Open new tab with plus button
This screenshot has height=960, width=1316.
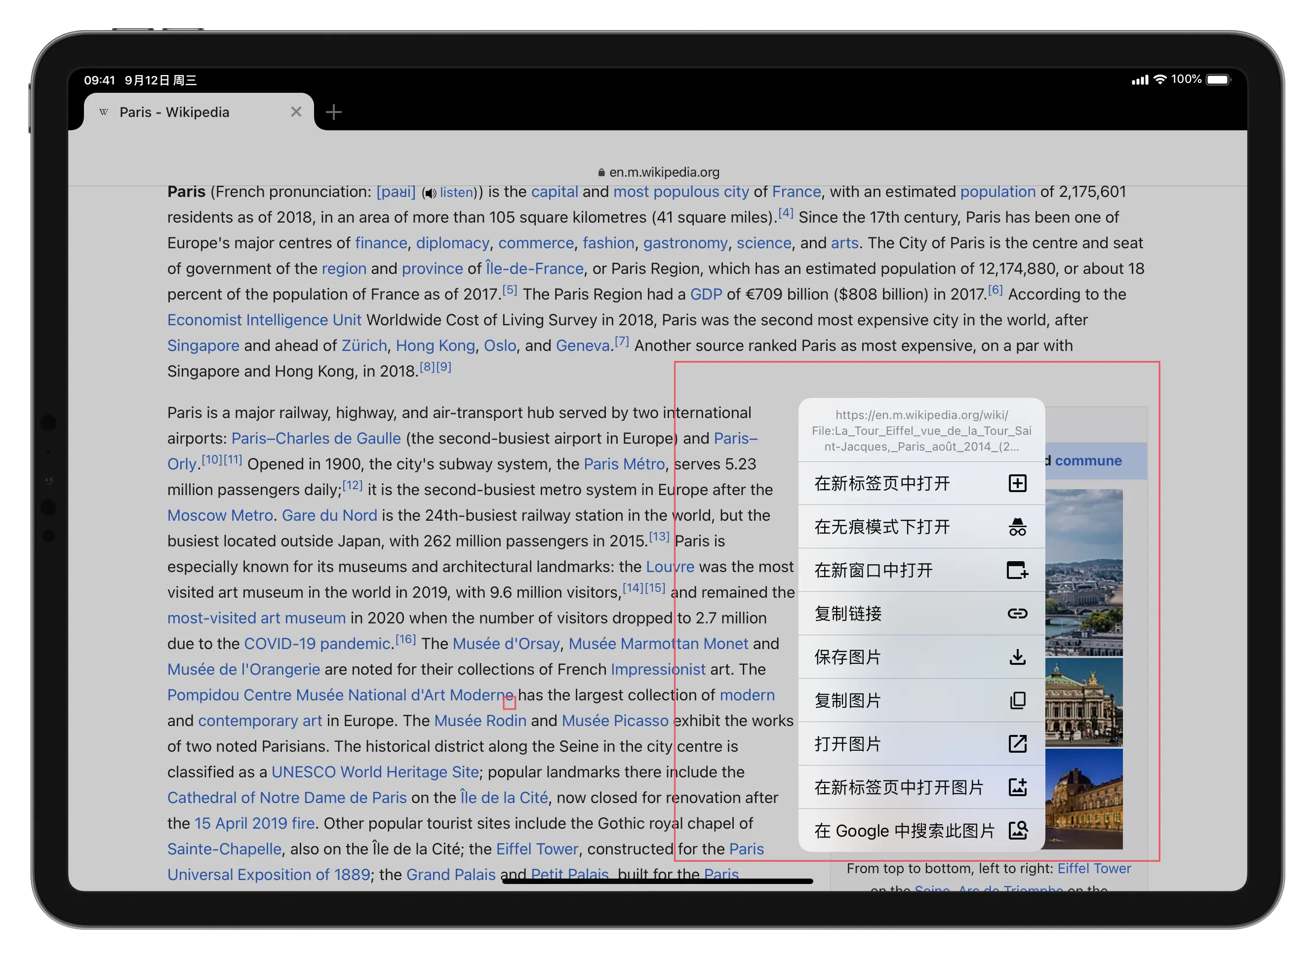pos(334,112)
